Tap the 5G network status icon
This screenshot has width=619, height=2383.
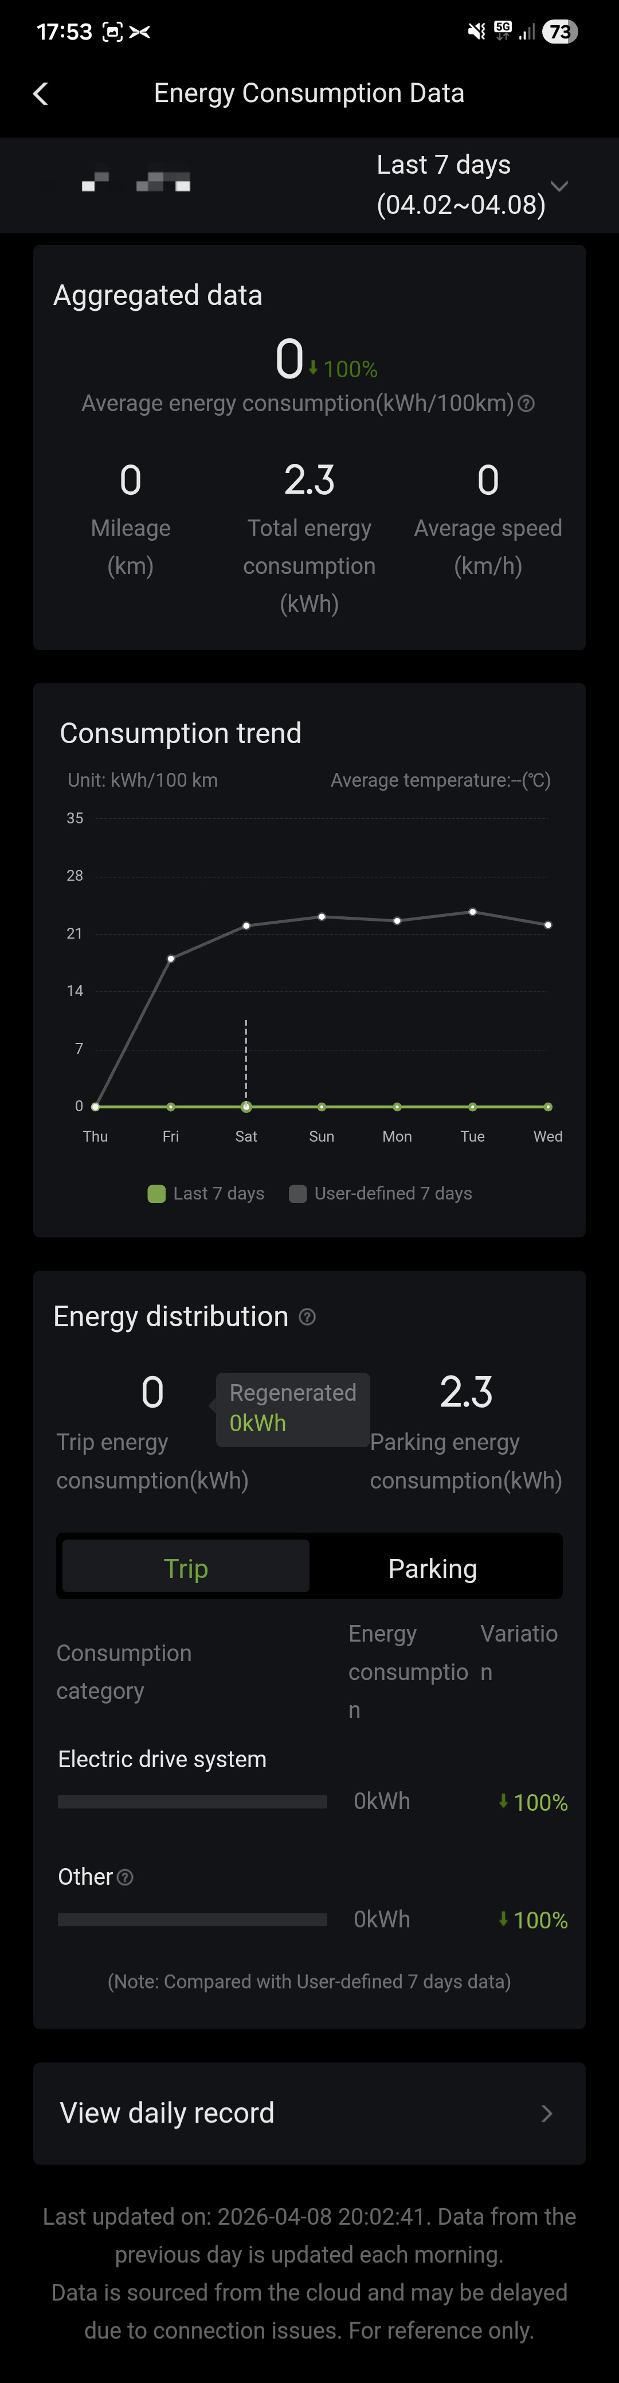pos(503,30)
